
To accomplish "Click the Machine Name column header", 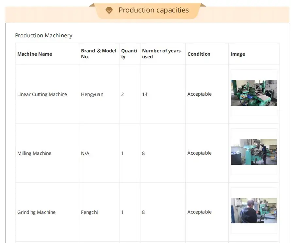I will click(35, 54).
